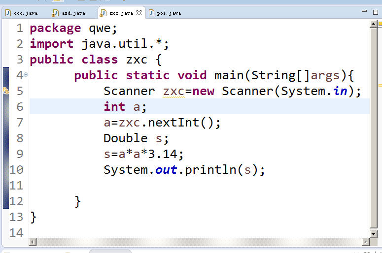This screenshot has width=382, height=253.
Task: Click the 'static' keyword on line 4
Action: point(148,75)
